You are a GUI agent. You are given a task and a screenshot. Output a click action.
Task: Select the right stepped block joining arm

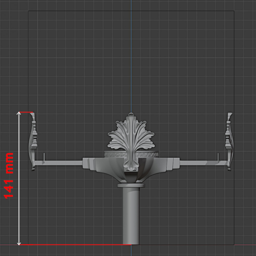173,164
